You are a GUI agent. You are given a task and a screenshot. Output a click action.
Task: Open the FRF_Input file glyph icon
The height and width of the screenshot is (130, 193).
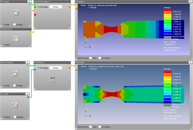click(x=16, y=13)
